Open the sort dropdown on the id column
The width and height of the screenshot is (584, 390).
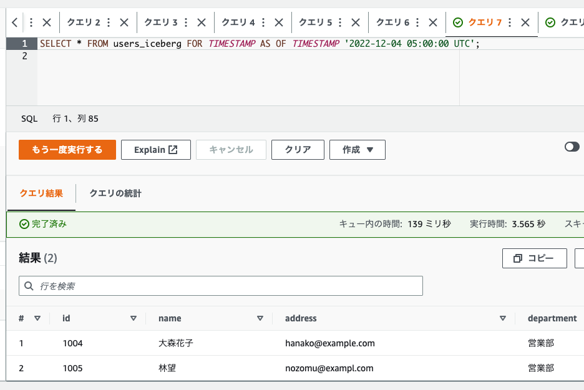134,318
